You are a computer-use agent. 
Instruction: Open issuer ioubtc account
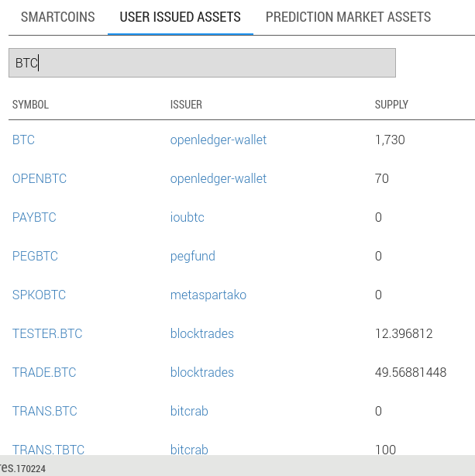point(188,218)
